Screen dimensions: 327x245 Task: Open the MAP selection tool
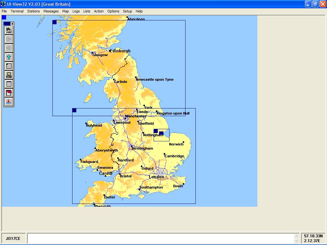[x=9, y=30]
